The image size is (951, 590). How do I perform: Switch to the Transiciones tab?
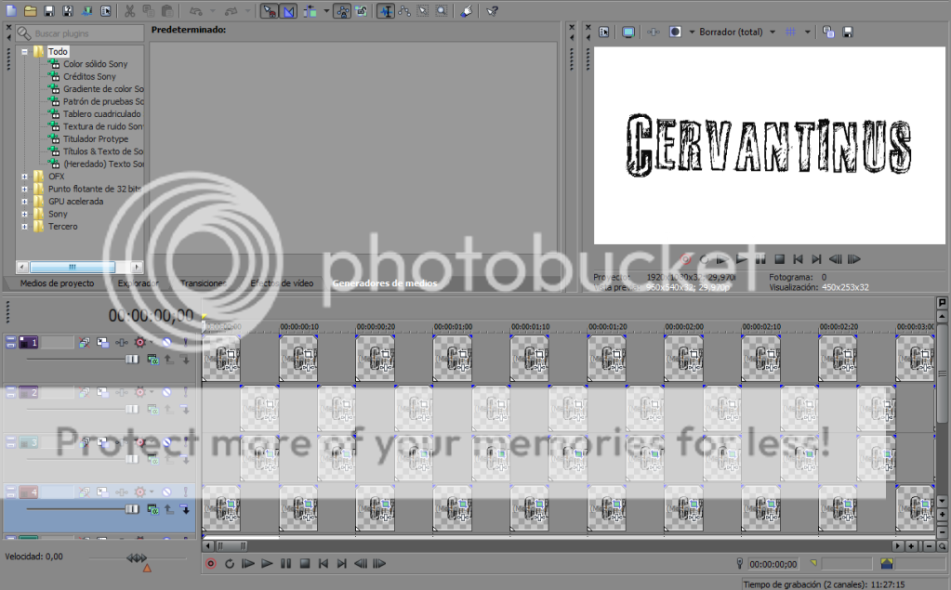click(x=204, y=283)
